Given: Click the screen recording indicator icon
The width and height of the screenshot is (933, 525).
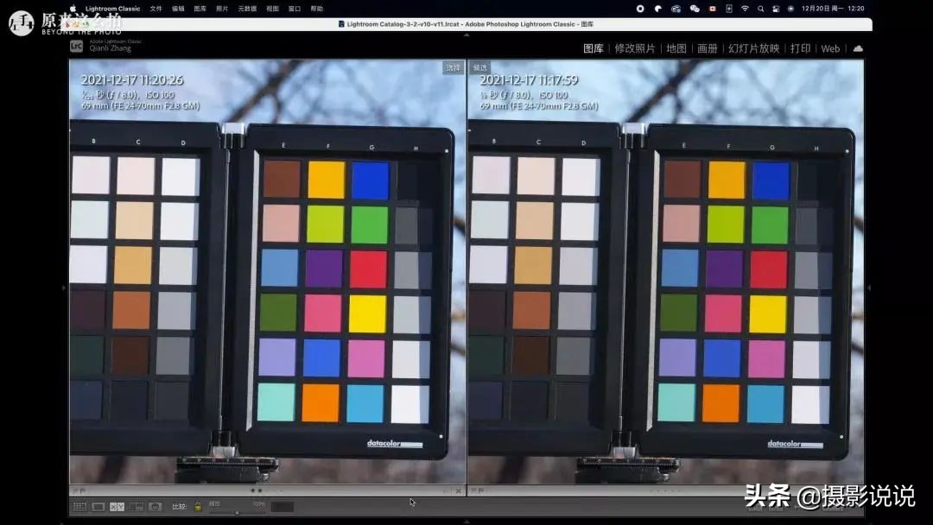Looking at the screenshot, I should (640, 9).
